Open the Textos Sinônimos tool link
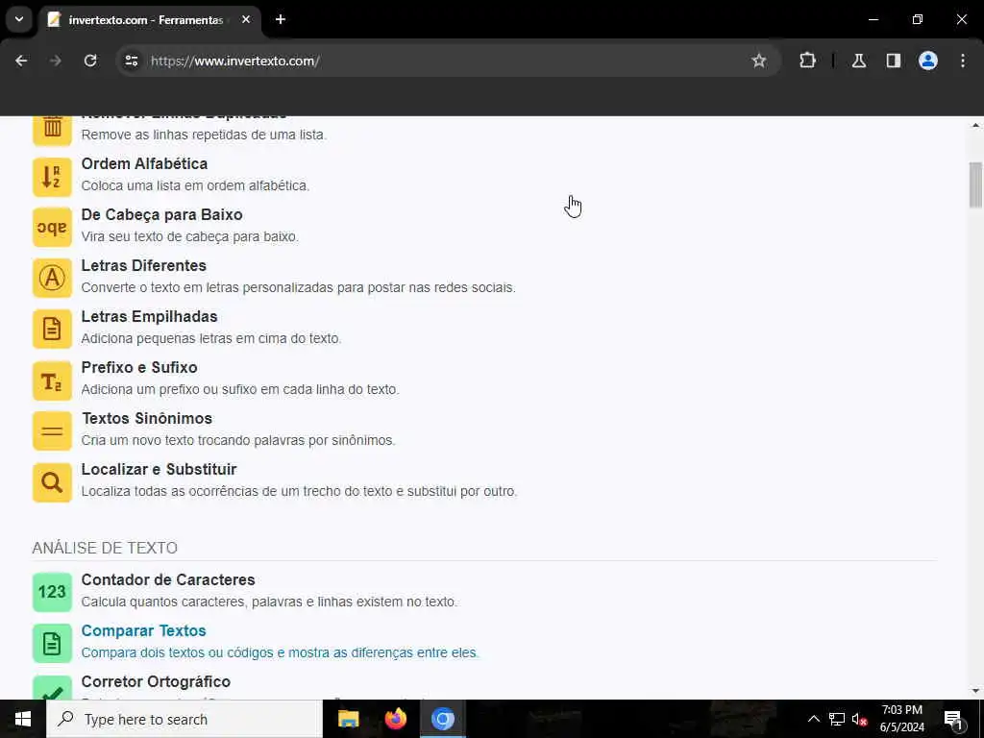 click(x=147, y=418)
